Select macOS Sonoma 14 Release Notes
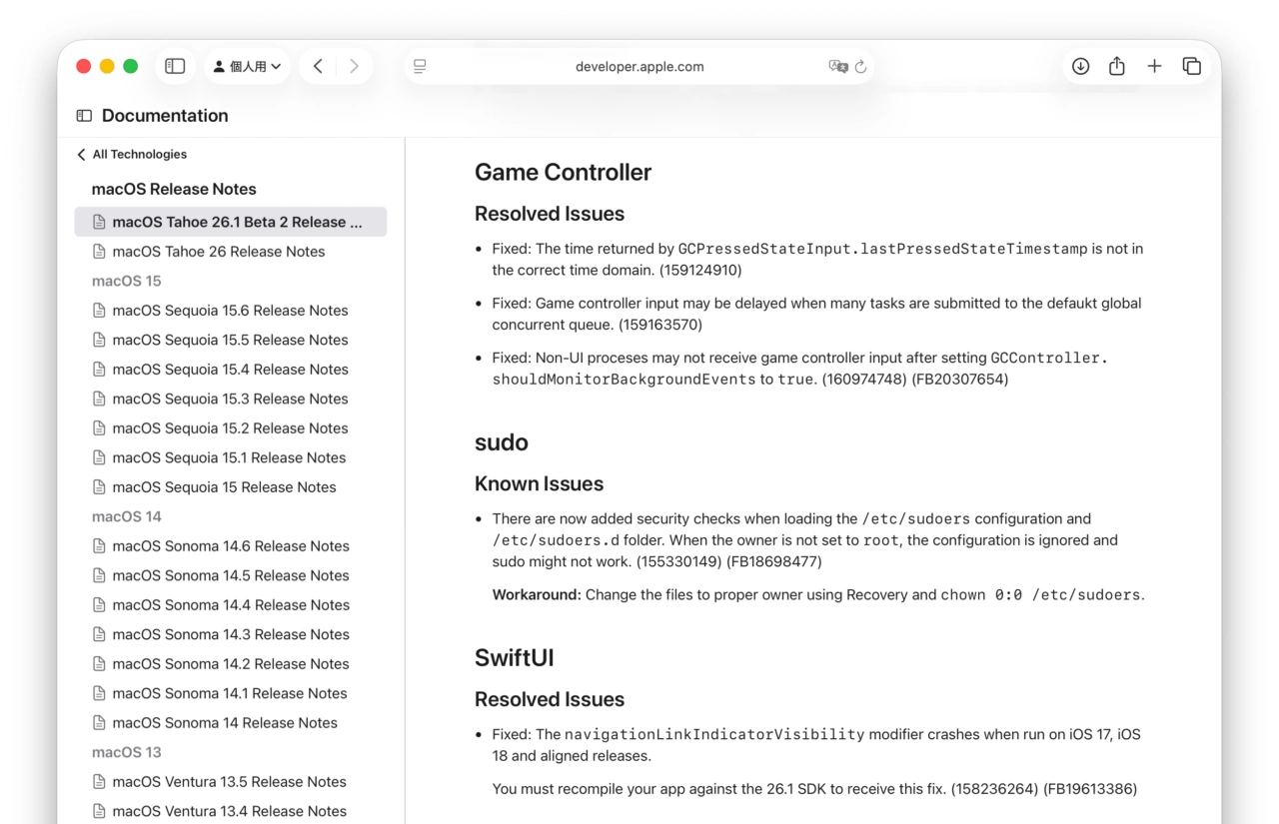 click(x=227, y=722)
